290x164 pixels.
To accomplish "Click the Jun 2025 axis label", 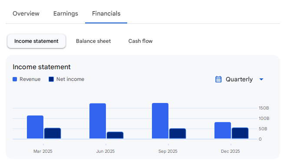I will pos(105,151).
